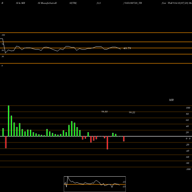Screen dimensions: 192x192
Task: Click the -100 tick on MR axis
Action: (188, 169)
